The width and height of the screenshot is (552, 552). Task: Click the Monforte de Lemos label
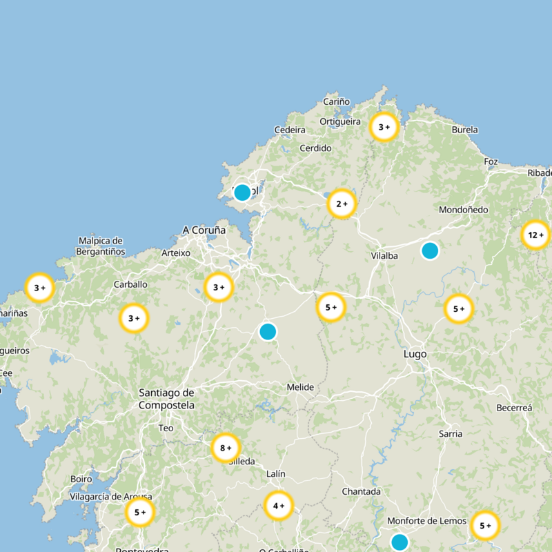coord(426,521)
